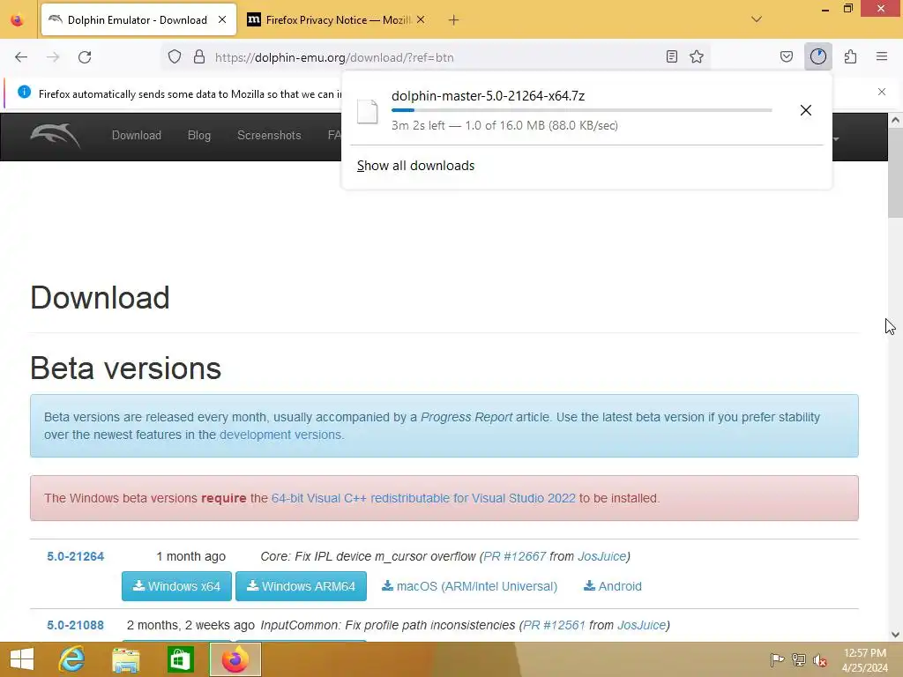Download macOS (ARM/Intel Universal) build
The width and height of the screenshot is (903, 677).
470,586
